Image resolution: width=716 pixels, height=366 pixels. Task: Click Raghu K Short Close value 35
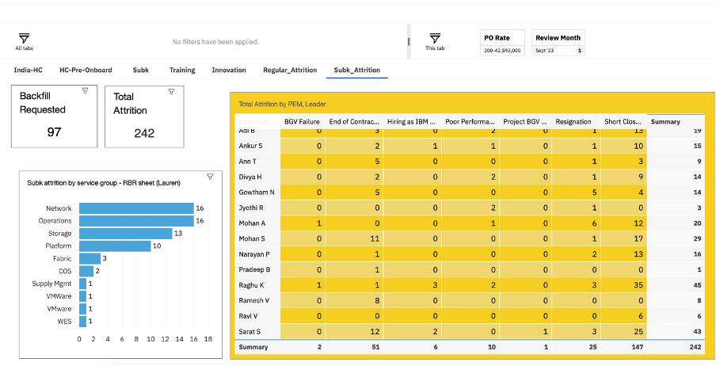click(x=639, y=285)
